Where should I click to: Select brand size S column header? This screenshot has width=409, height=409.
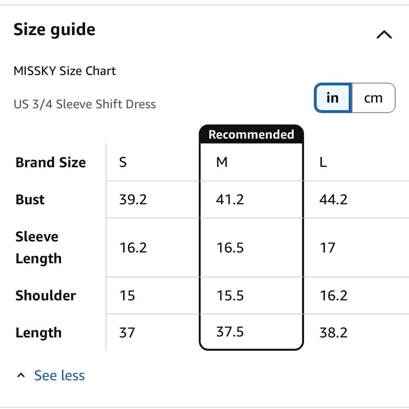click(x=123, y=162)
